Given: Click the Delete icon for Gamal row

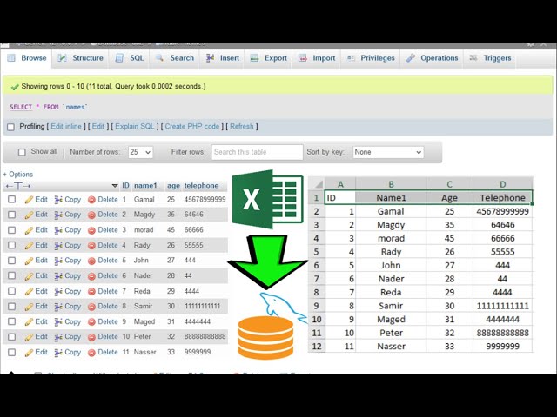Looking at the screenshot, I should point(91,200).
